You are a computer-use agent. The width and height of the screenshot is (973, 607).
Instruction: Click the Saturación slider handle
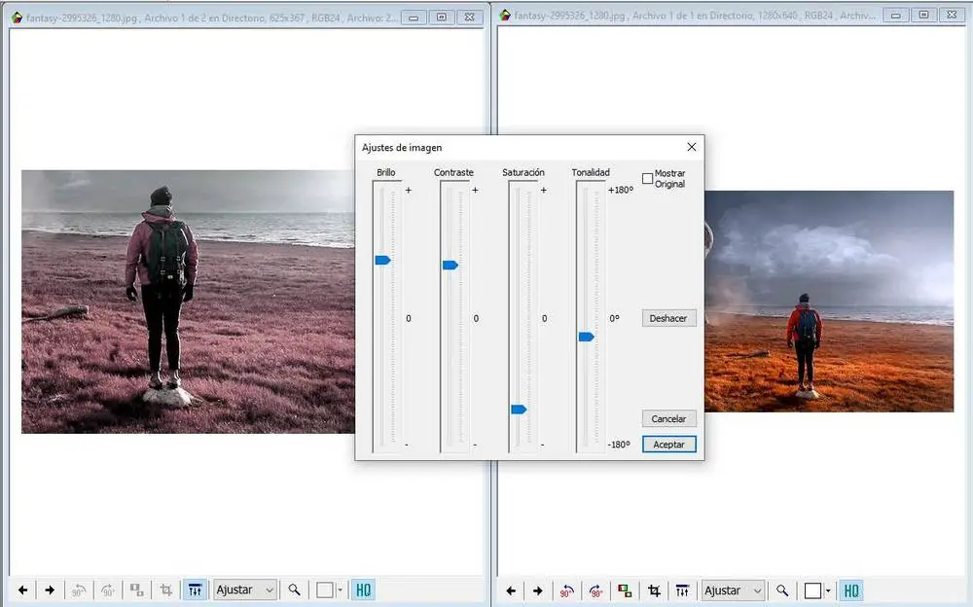(x=519, y=410)
